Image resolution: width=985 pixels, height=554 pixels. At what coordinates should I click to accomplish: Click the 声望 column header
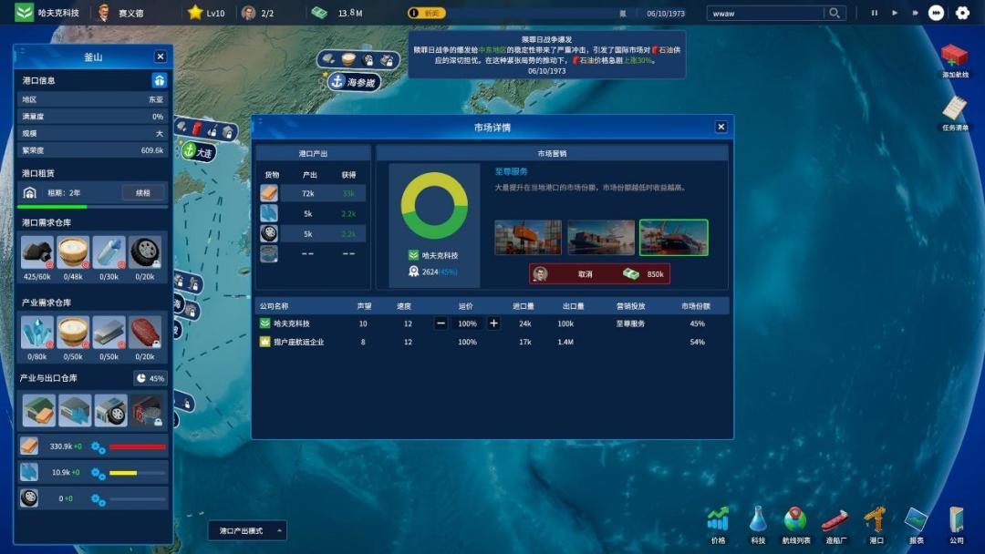364,306
